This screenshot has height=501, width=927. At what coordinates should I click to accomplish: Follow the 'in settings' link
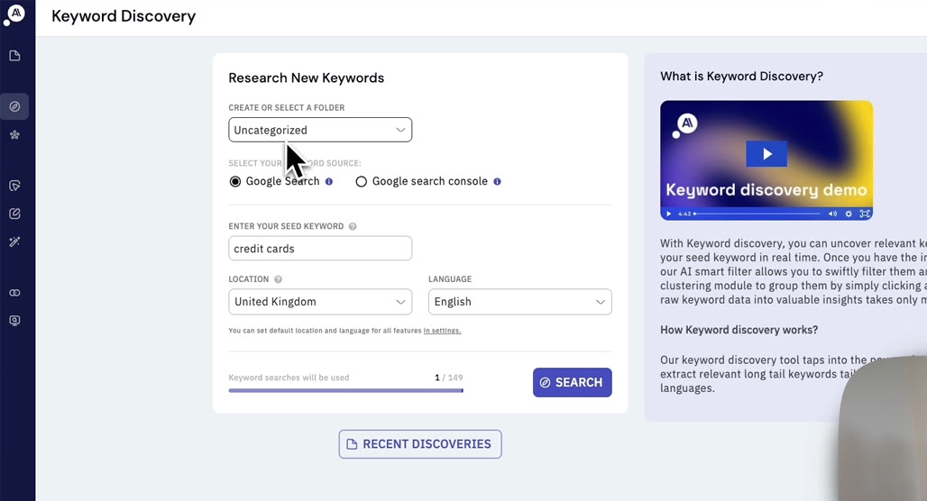coord(442,331)
